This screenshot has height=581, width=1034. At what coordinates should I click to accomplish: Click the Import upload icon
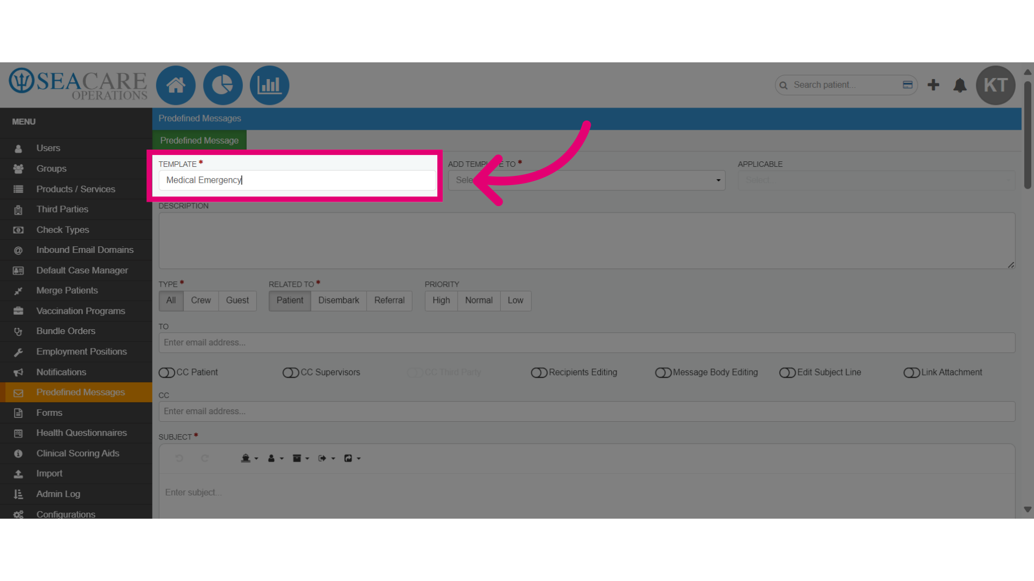[18, 474]
